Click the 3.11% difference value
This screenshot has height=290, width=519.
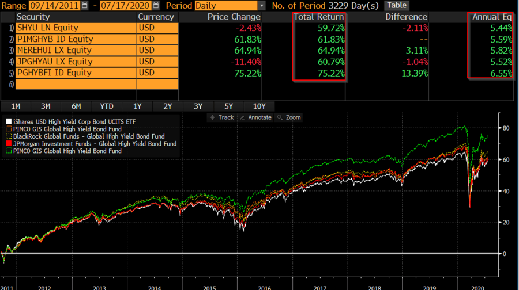coord(417,51)
